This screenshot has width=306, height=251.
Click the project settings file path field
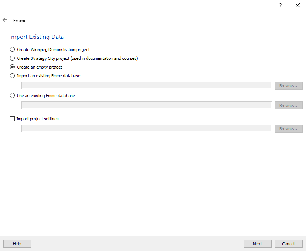[147, 129]
